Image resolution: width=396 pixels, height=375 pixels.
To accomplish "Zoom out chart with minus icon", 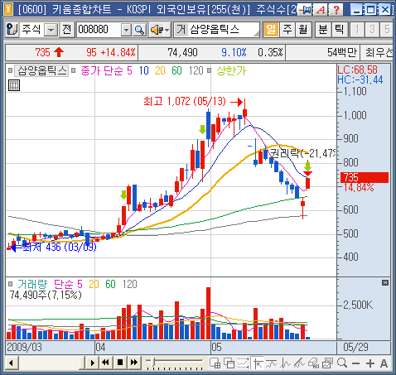I will click(356, 363).
